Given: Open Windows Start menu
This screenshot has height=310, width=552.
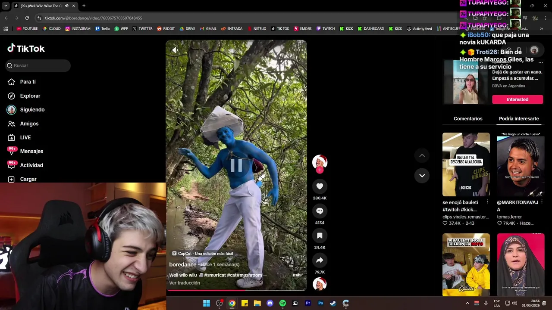Looking at the screenshot, I should tap(207, 303).
